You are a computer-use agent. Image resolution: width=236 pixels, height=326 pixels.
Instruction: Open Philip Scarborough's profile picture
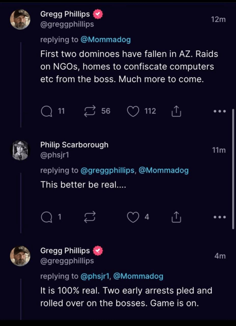[20, 150]
